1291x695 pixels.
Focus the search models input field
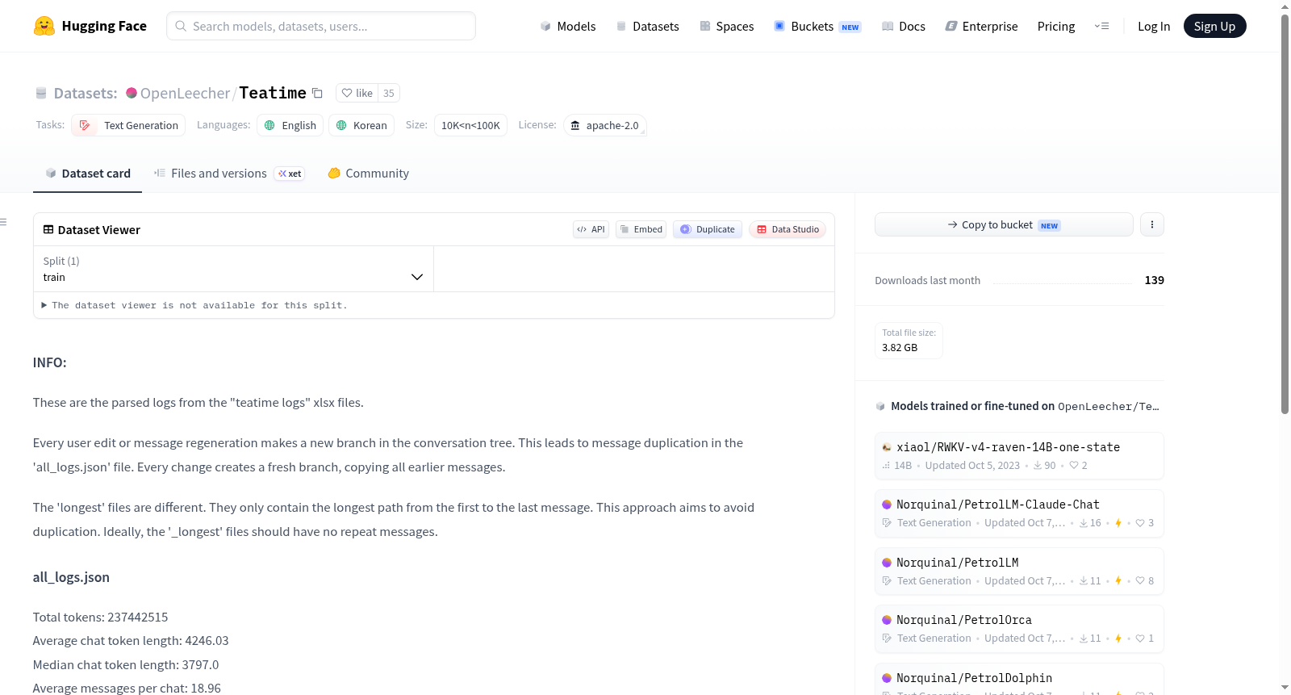point(321,26)
